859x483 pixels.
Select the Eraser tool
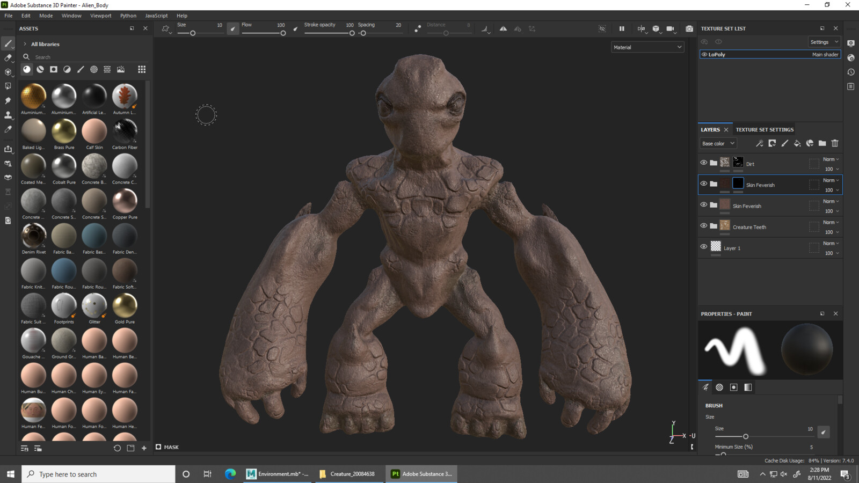click(x=8, y=56)
